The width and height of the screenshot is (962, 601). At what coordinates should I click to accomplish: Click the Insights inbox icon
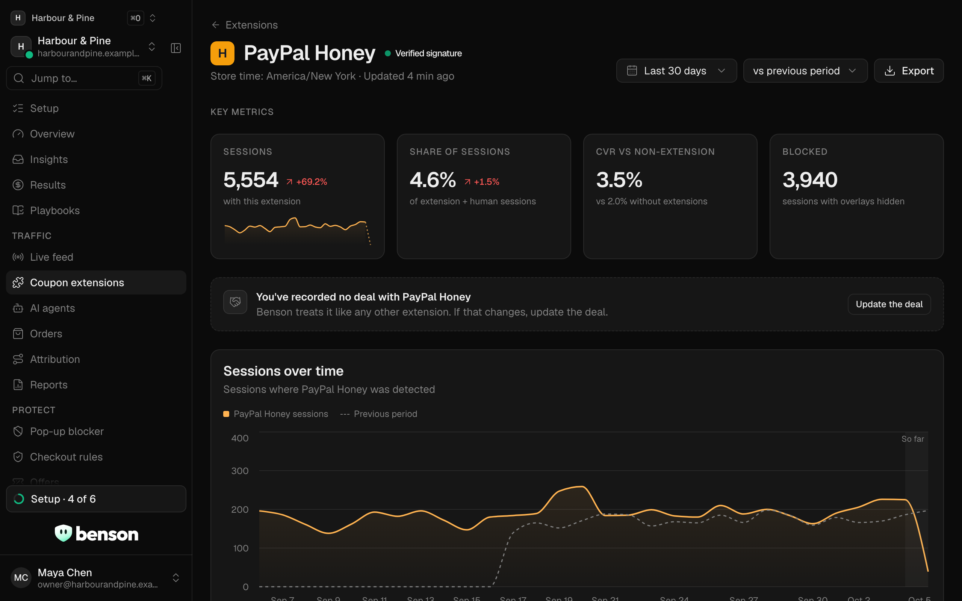pos(18,159)
